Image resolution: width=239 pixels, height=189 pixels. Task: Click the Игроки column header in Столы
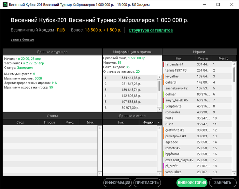pos(50,122)
